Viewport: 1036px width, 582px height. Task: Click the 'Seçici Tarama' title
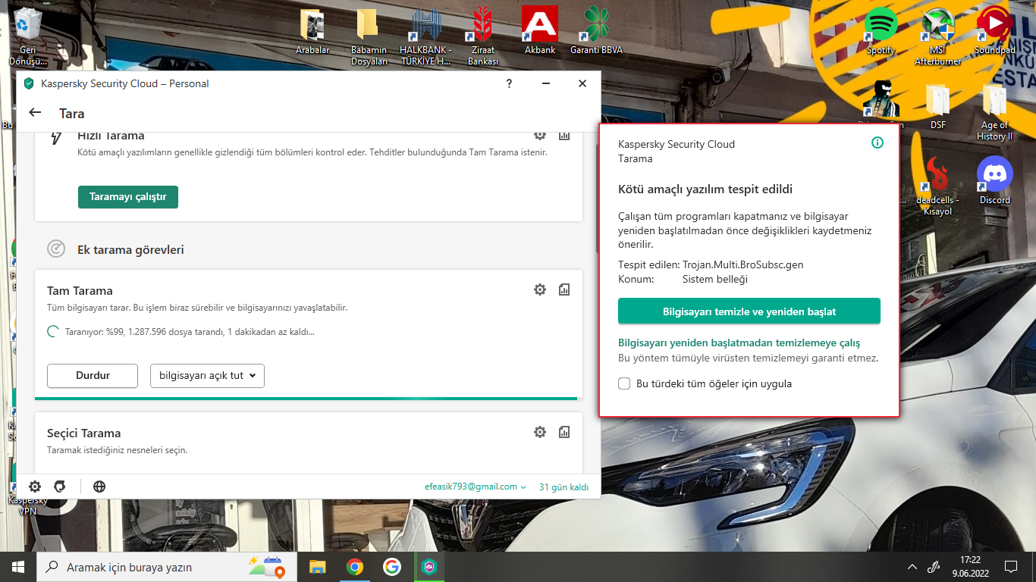point(83,433)
